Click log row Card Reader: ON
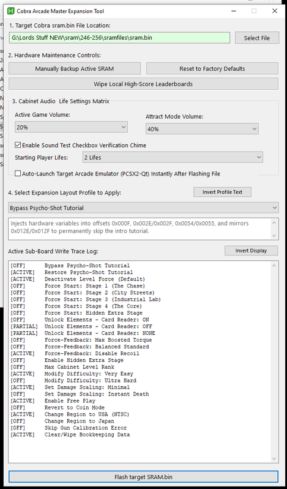Screen dimensions: 287x489 pyautogui.click(x=80, y=320)
